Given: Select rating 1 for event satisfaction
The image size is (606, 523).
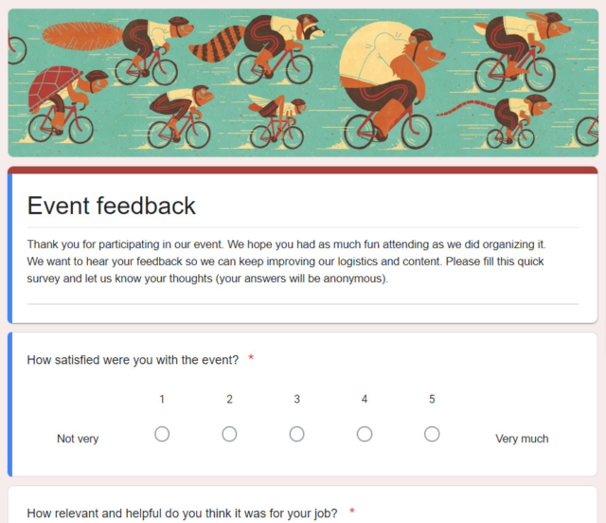Looking at the screenshot, I should (x=162, y=434).
